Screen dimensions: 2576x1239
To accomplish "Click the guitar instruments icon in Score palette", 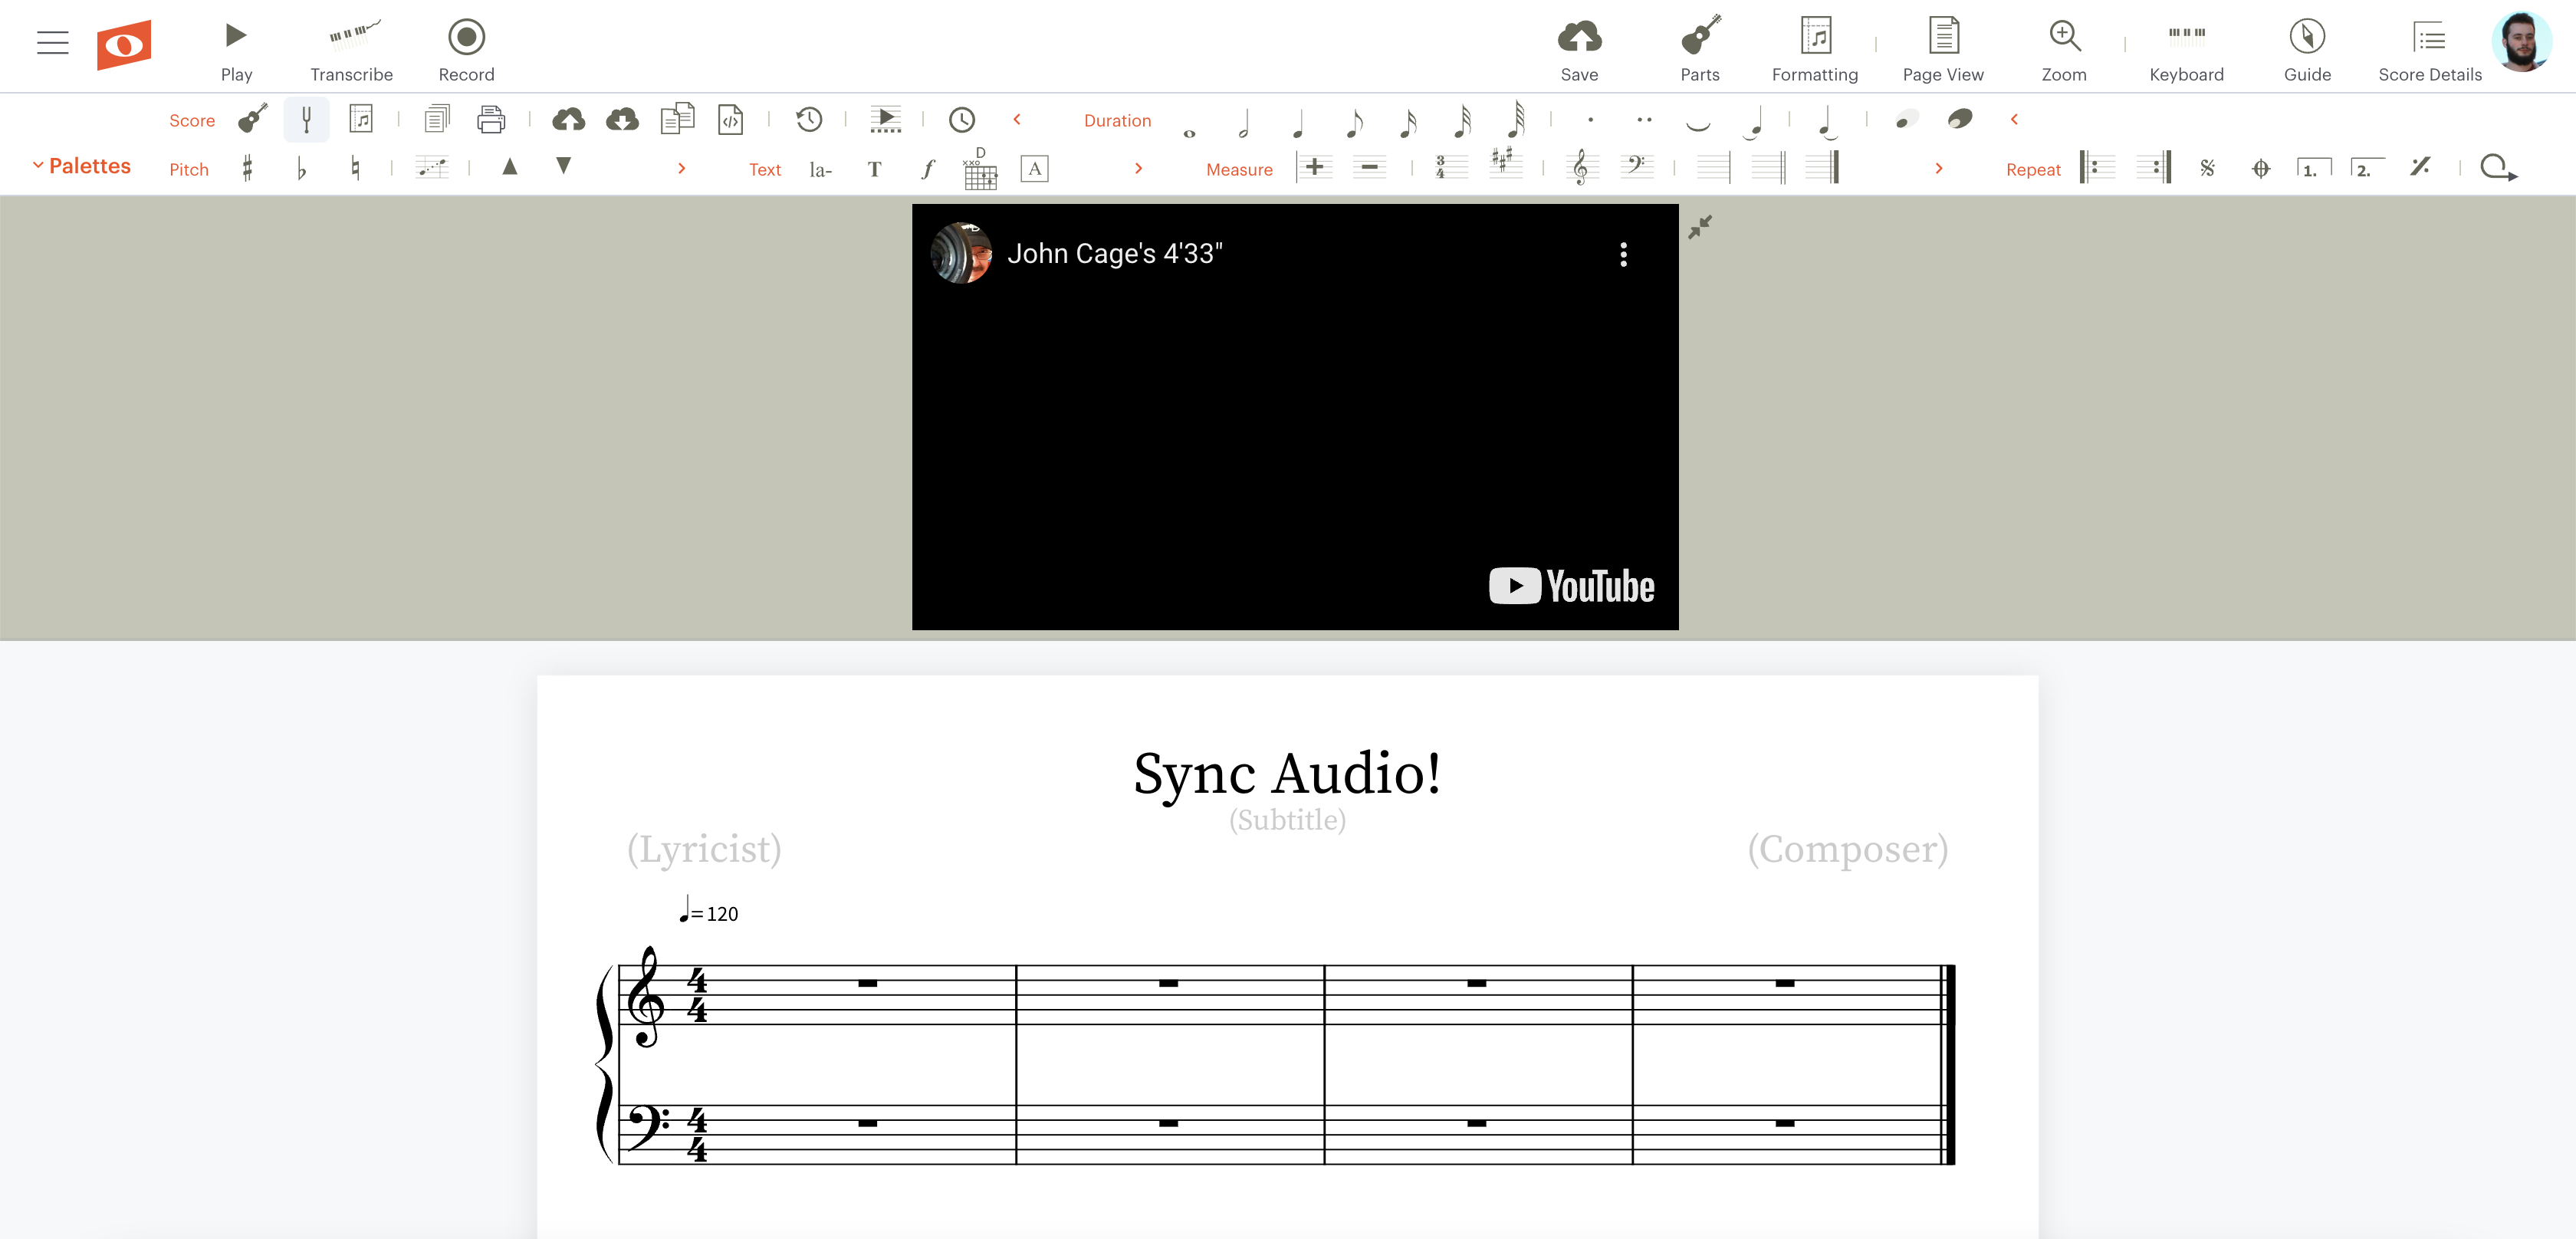I will 253,119.
